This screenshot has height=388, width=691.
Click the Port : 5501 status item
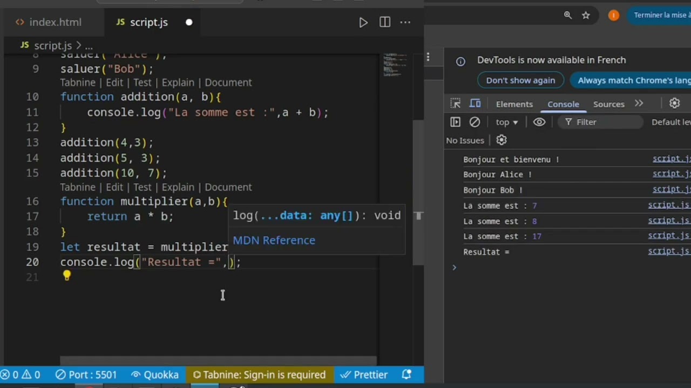click(x=86, y=375)
